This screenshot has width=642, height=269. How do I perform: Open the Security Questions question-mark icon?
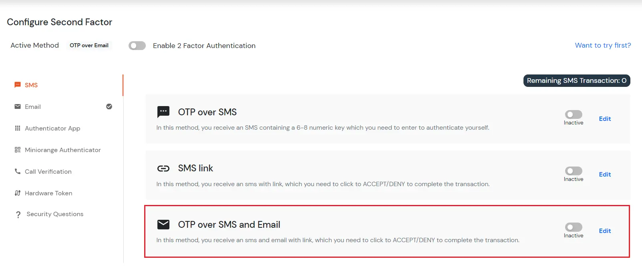pos(18,214)
